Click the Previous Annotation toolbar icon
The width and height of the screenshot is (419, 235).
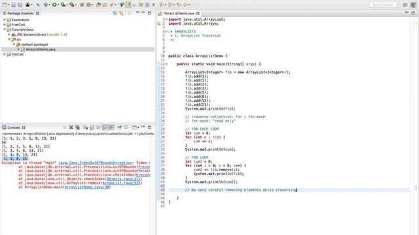click(170, 5)
